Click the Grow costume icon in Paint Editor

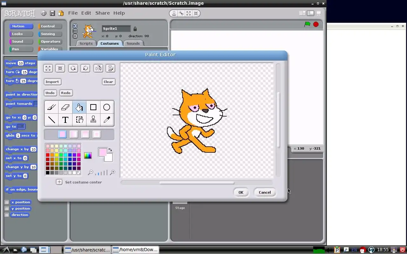[x=48, y=68]
